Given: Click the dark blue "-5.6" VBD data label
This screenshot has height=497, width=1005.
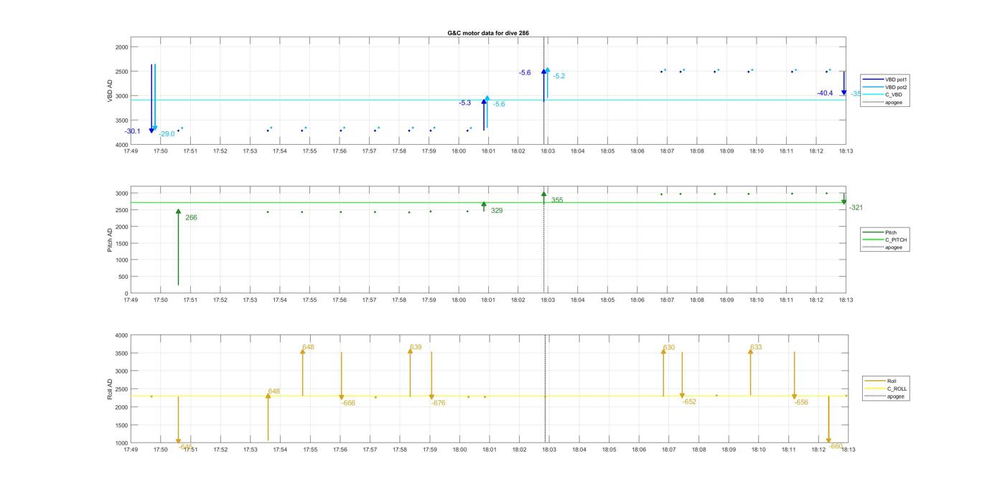Looking at the screenshot, I should point(525,73).
